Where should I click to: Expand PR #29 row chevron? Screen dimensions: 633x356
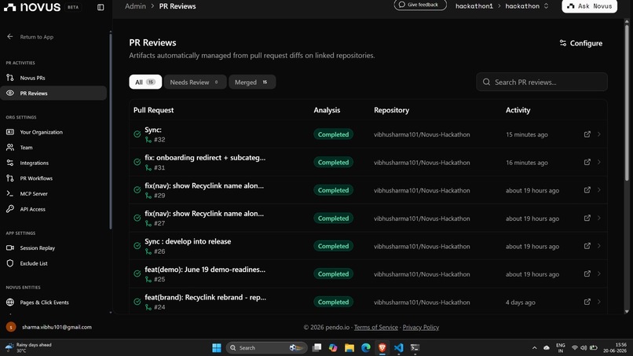pos(599,190)
